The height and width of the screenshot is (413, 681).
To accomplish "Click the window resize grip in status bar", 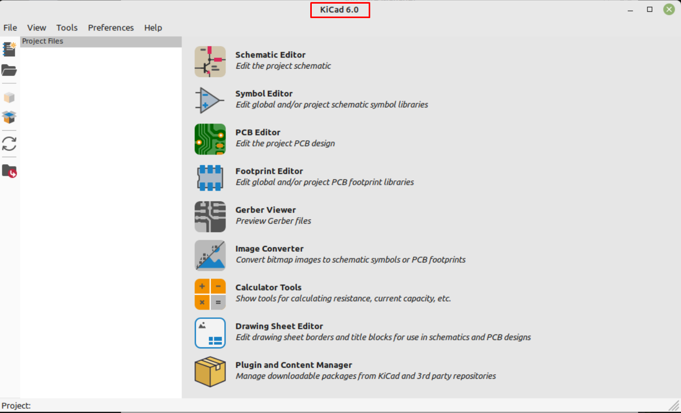I will [674, 405].
